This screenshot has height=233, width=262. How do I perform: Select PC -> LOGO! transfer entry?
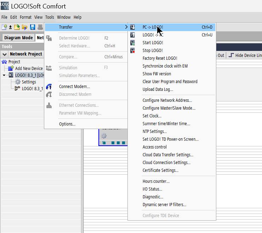point(172,27)
